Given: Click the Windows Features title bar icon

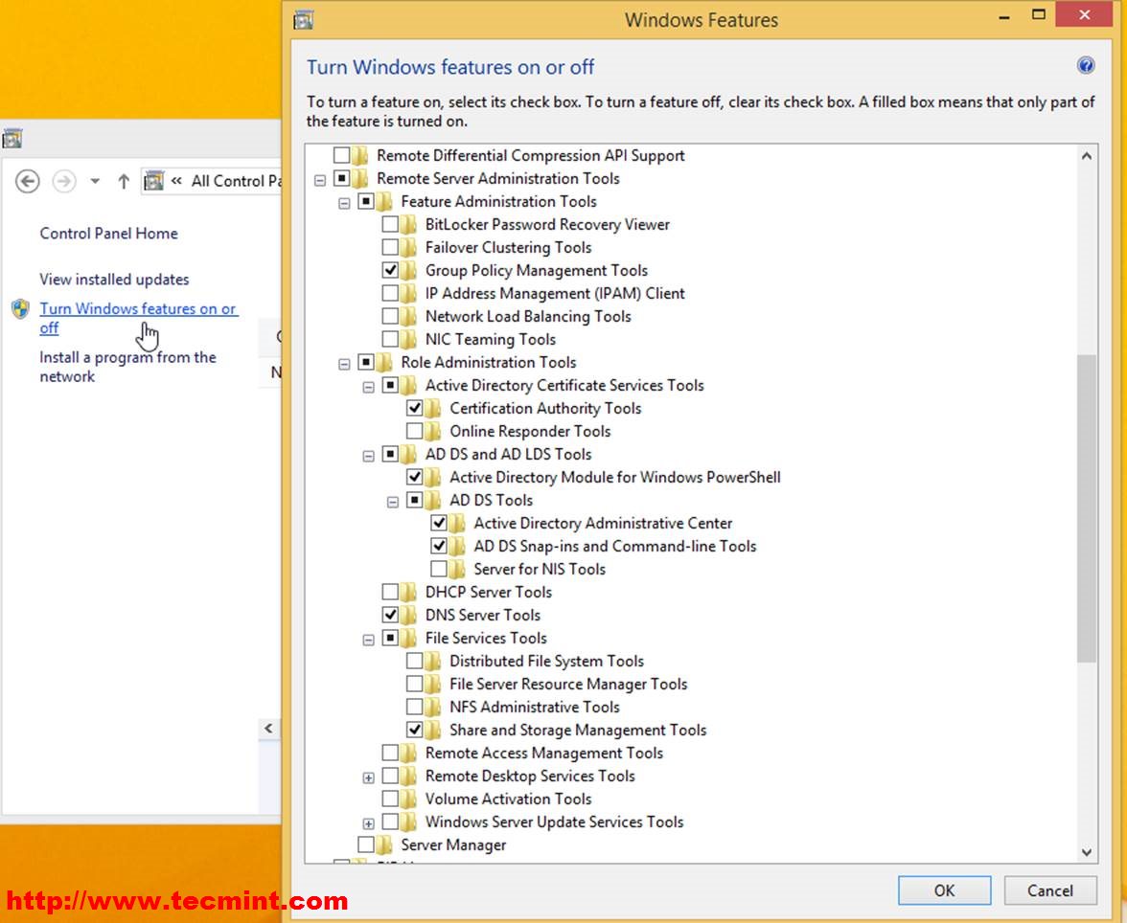Looking at the screenshot, I should click(303, 19).
